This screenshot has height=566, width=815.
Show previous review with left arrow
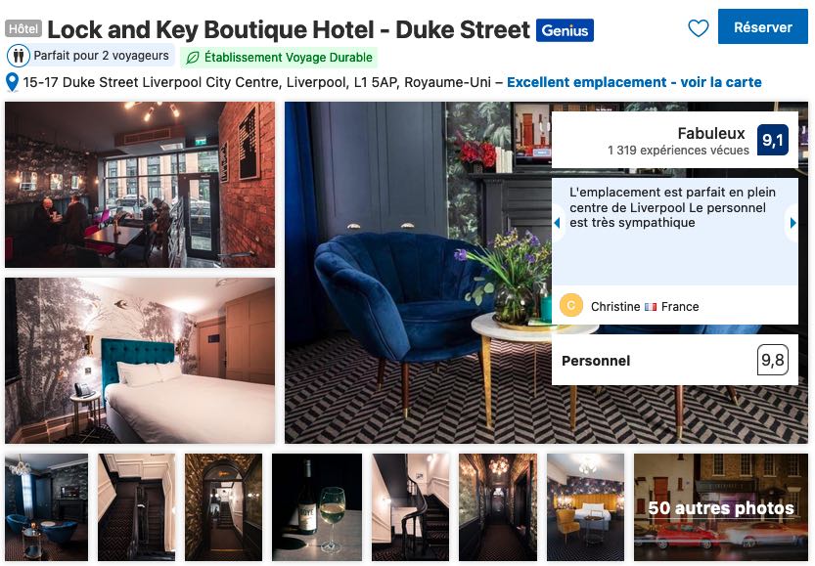pyautogui.click(x=558, y=223)
